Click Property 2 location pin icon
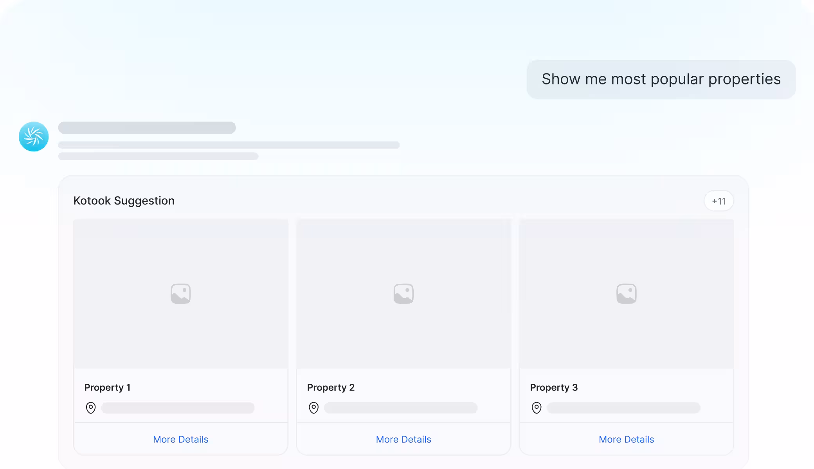 point(313,408)
